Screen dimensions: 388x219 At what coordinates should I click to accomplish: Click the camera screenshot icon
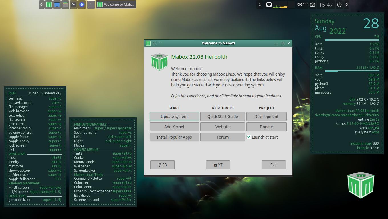(x=312, y=5)
